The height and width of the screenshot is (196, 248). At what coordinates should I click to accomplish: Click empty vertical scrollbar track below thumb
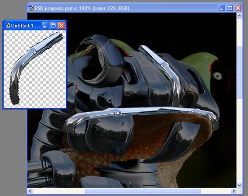(x=239, y=141)
